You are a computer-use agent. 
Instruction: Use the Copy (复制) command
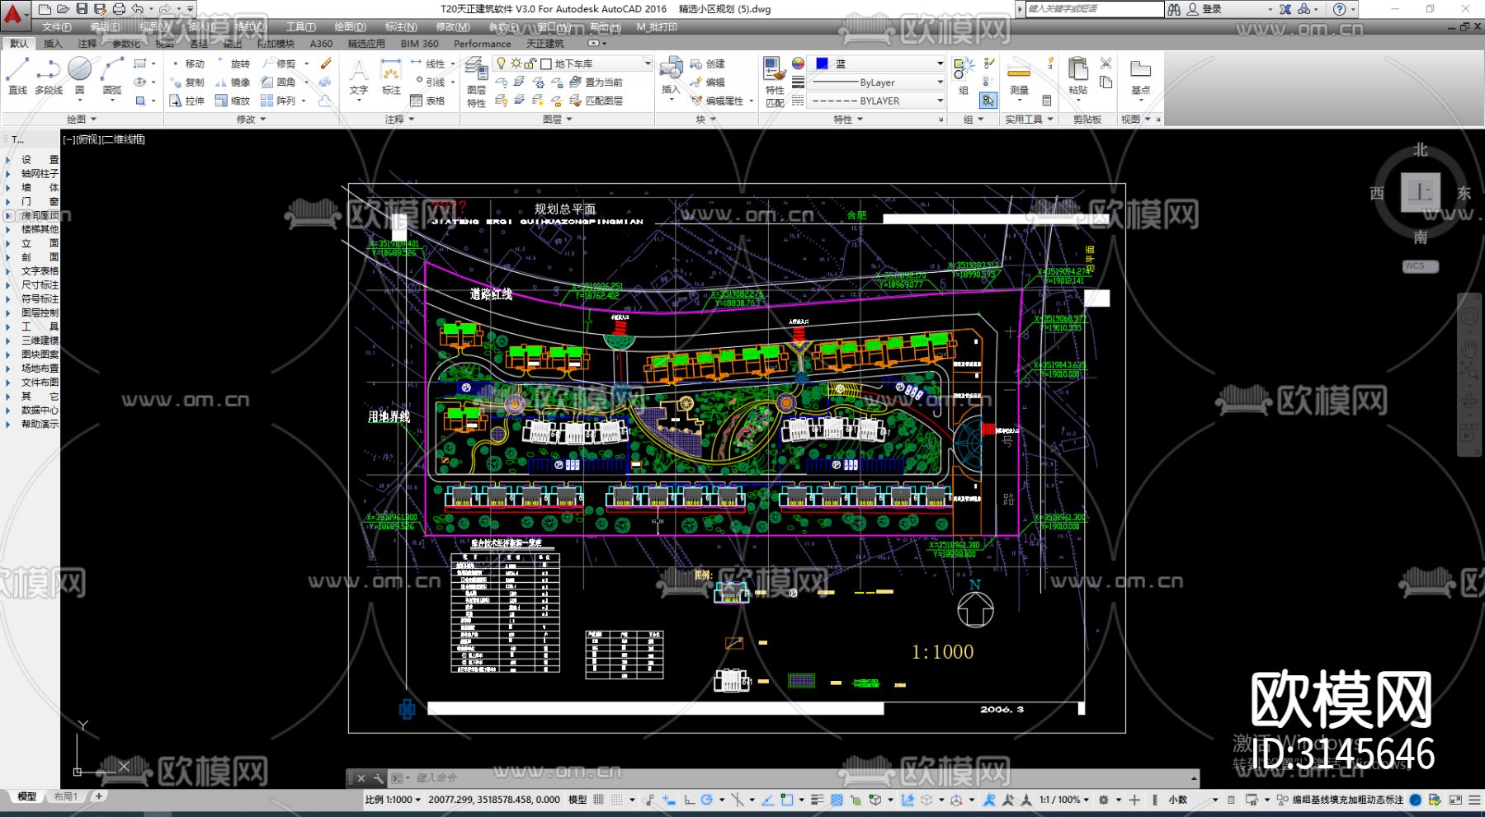pos(187,82)
